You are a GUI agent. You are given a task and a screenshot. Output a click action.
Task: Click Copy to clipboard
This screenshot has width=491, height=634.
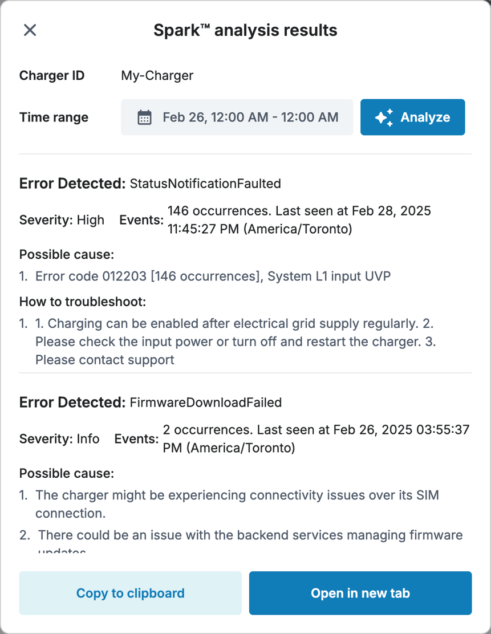130,593
